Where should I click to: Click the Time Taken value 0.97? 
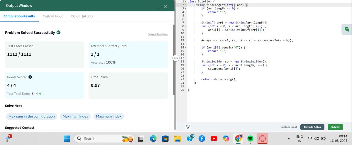pyautogui.click(x=96, y=85)
